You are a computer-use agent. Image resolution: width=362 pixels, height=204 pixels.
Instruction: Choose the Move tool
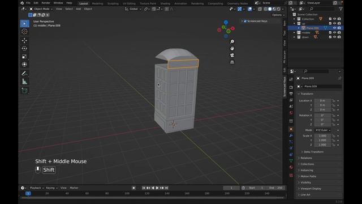tap(24, 40)
